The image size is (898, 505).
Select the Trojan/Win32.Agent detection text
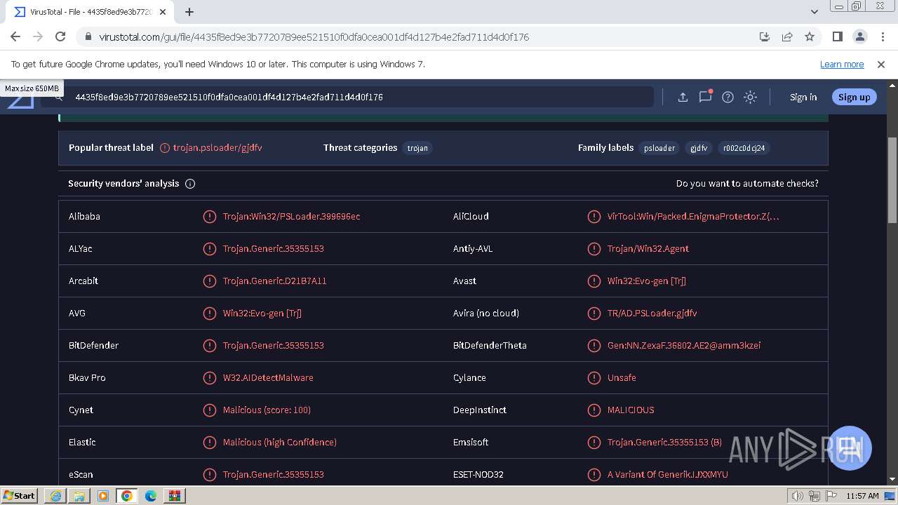pyautogui.click(x=648, y=248)
